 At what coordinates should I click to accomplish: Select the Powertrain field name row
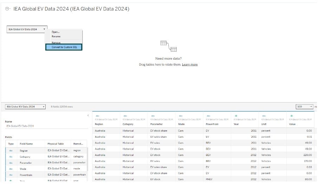pyautogui.click(x=26, y=175)
